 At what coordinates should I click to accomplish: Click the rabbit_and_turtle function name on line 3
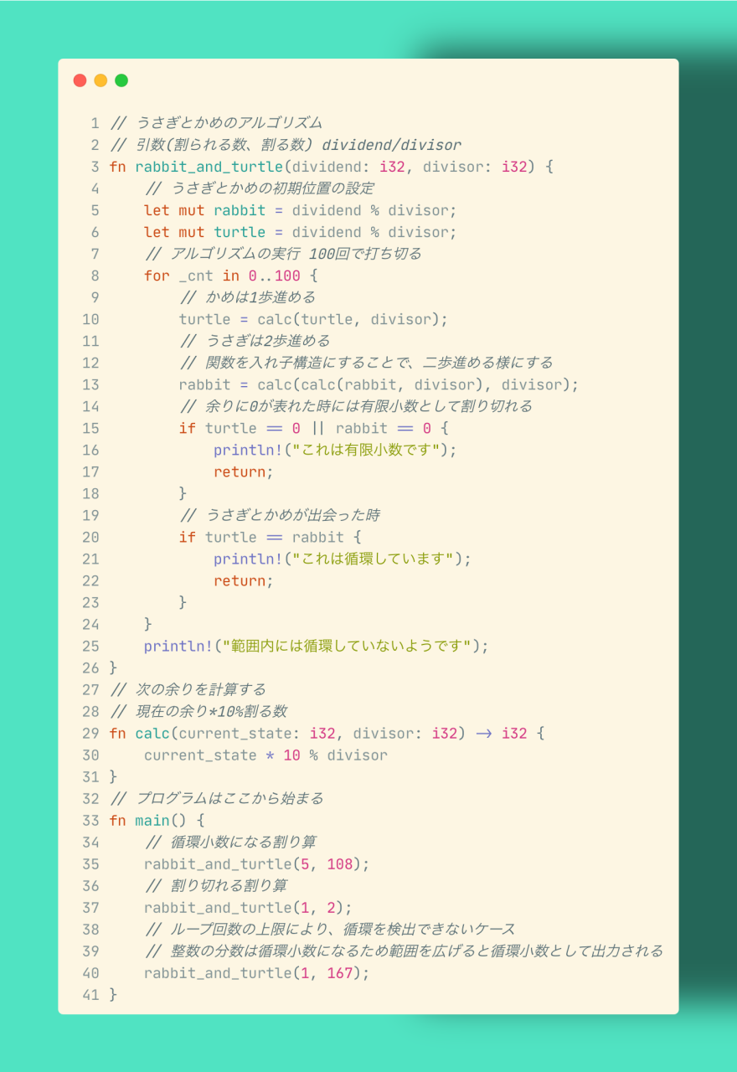(x=209, y=167)
